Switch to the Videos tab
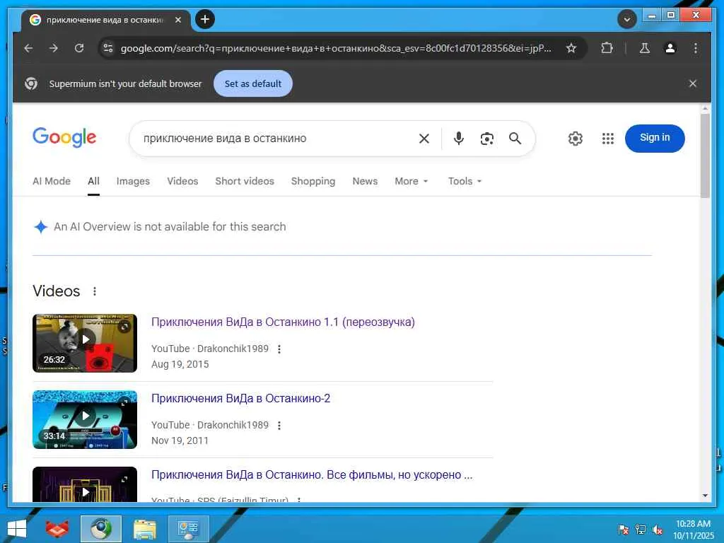The height and width of the screenshot is (543, 724). (x=182, y=181)
